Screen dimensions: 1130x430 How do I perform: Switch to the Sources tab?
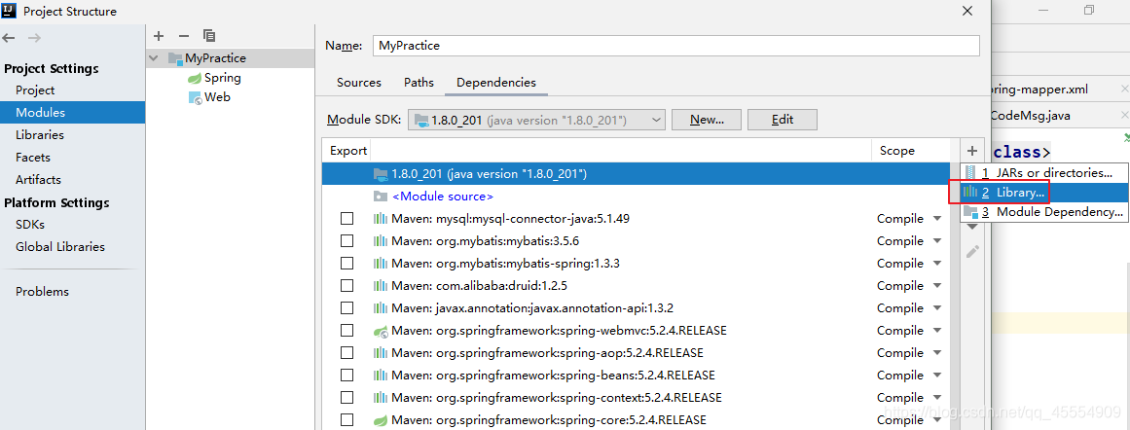(x=359, y=82)
